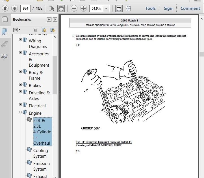Go to next page arrow button
Image resolution: width=204 pixels, height=178 pixels.
pos(14,8)
